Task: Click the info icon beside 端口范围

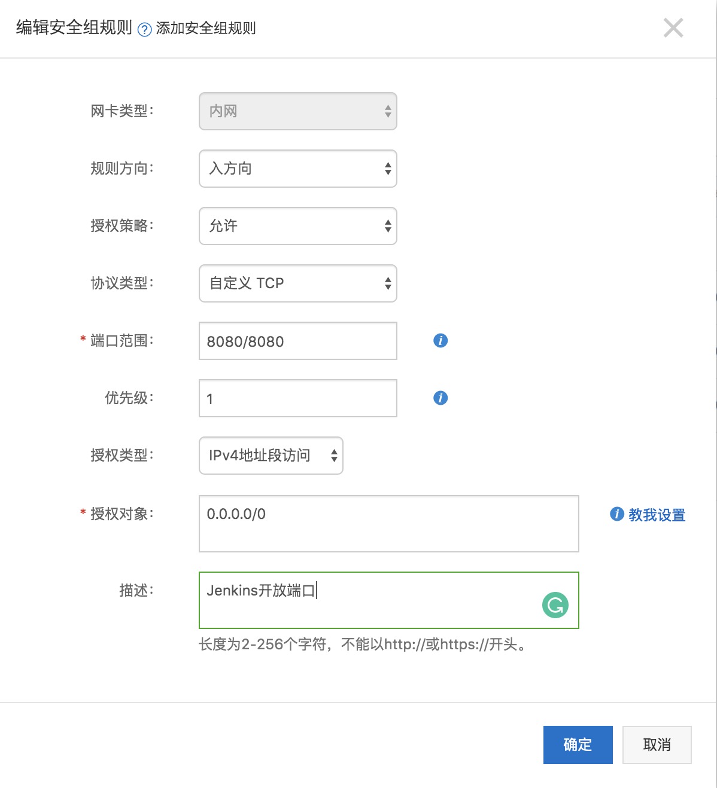Action: tap(440, 341)
